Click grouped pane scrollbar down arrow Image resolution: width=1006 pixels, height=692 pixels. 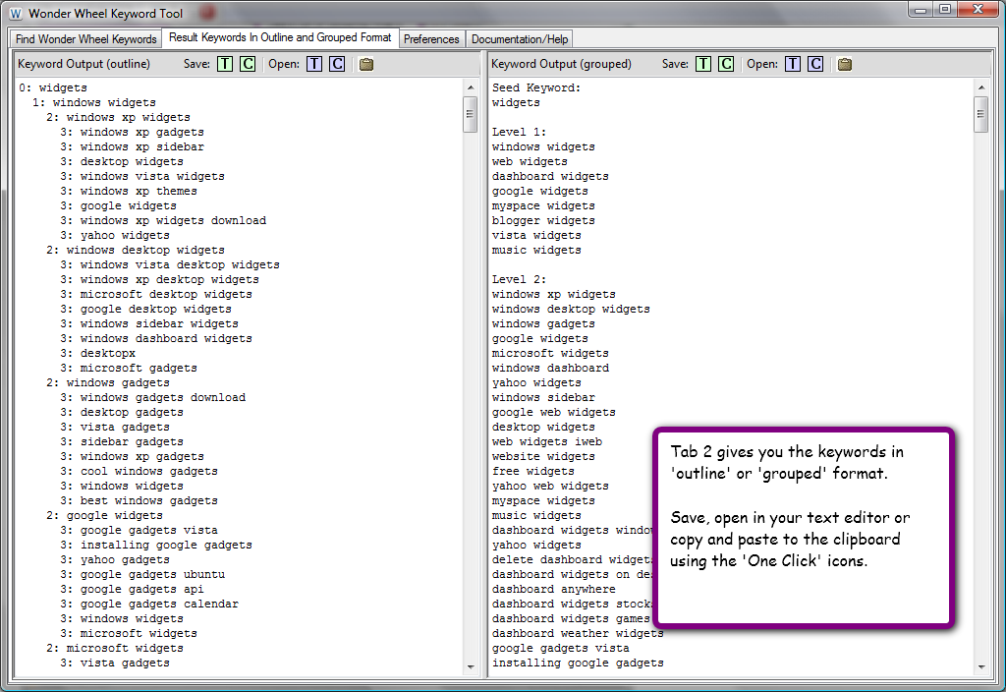point(980,667)
